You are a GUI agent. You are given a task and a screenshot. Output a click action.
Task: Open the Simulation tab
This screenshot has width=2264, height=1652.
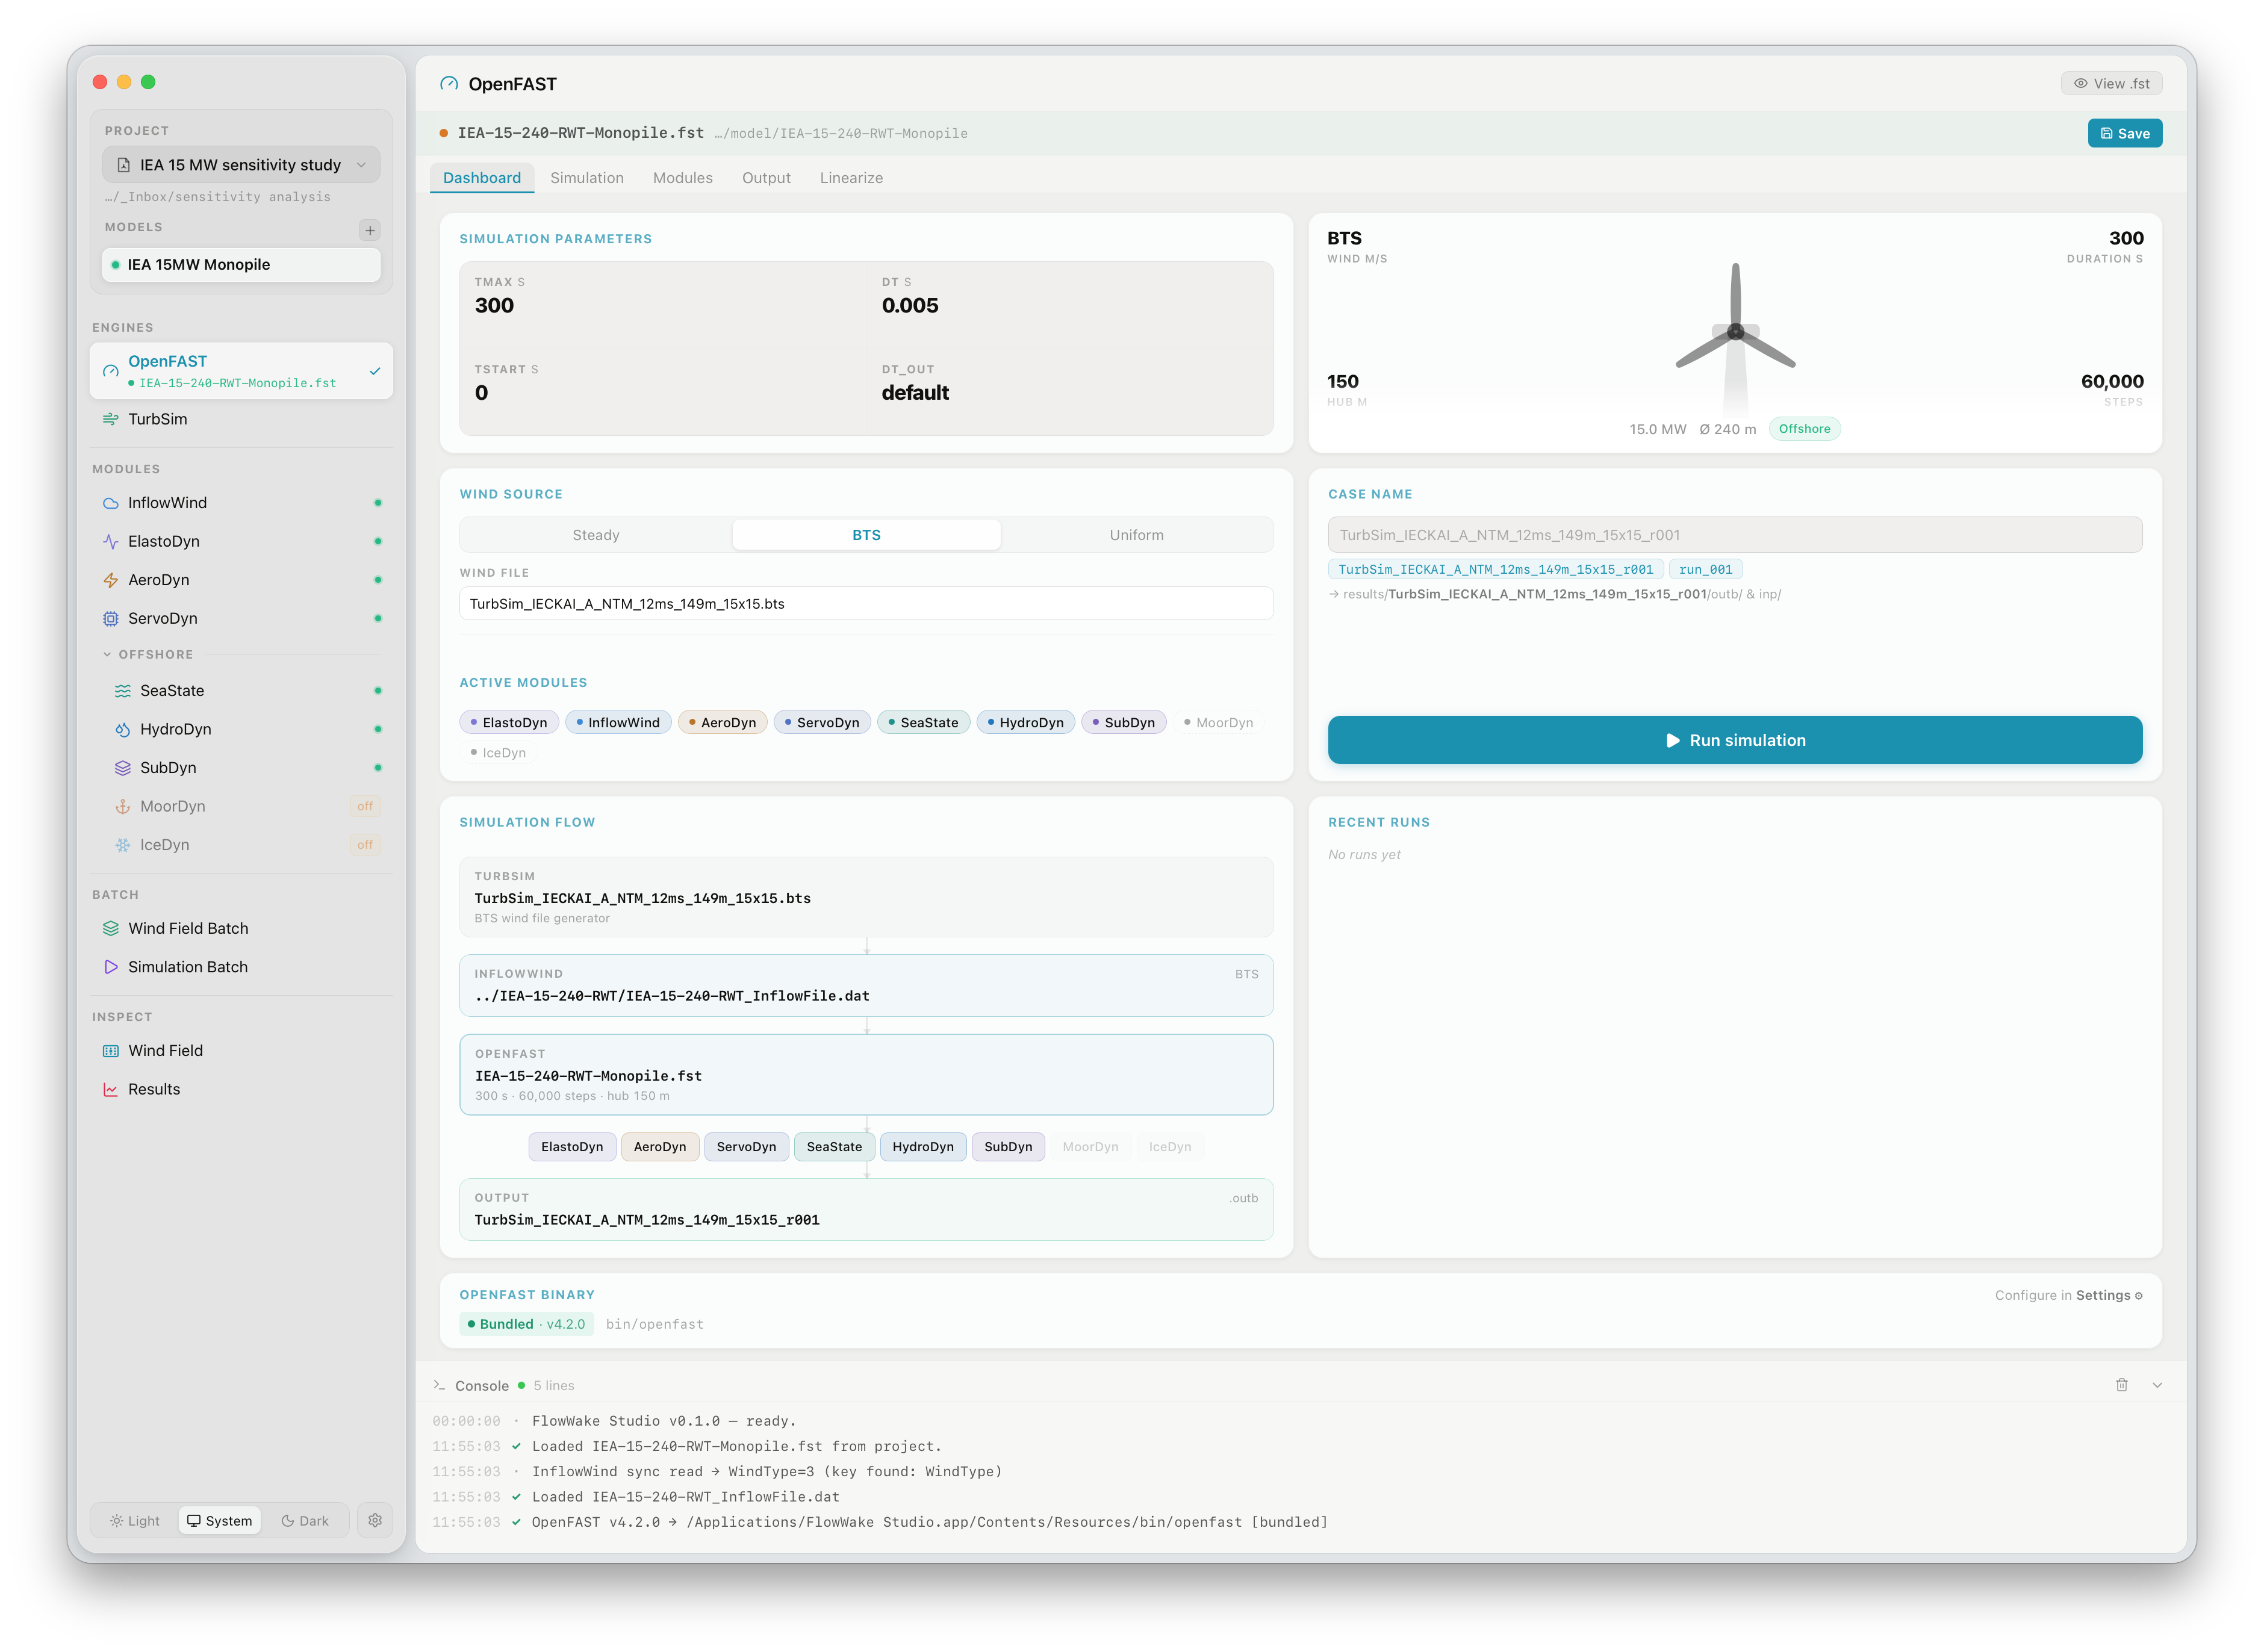(x=587, y=178)
